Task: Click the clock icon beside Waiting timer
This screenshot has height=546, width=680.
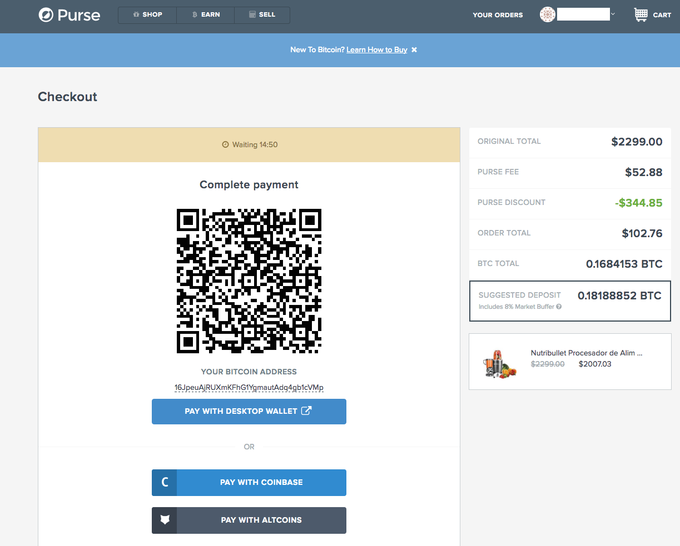Action: [x=225, y=145]
